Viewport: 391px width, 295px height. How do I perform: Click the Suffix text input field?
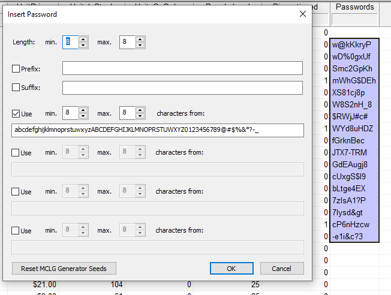[182, 88]
